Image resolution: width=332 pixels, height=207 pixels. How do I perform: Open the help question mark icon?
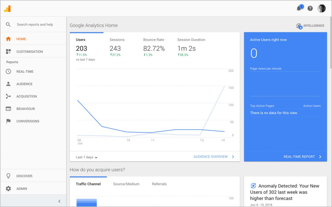310,8
